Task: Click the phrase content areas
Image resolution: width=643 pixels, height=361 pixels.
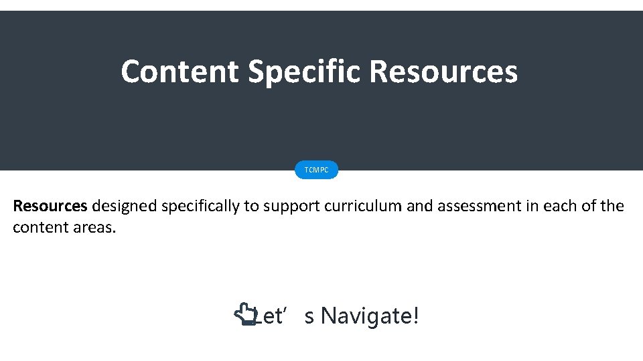Action: click(64, 227)
